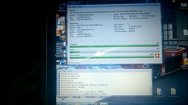Click the log window scroll up arrow

click(150, 73)
